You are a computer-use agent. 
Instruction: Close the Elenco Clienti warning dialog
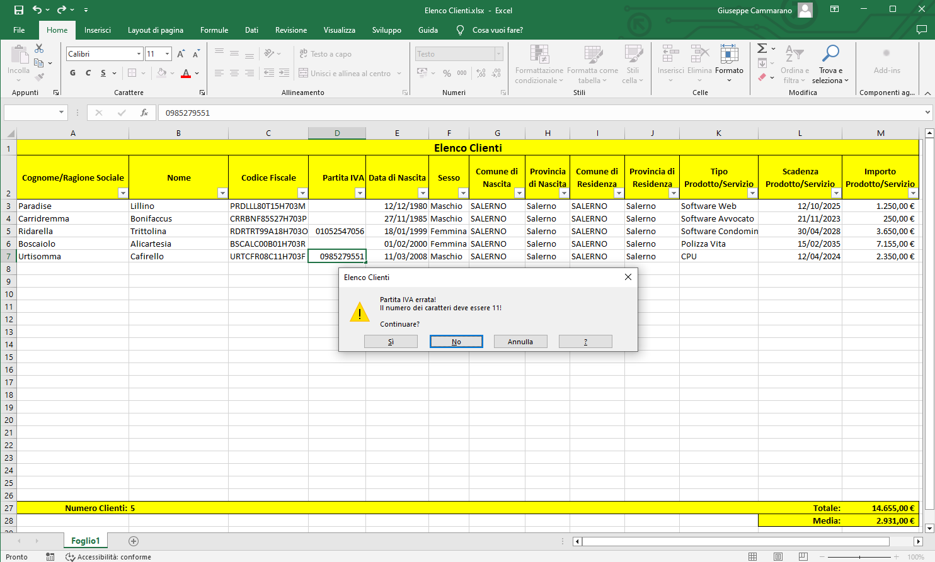point(628,277)
